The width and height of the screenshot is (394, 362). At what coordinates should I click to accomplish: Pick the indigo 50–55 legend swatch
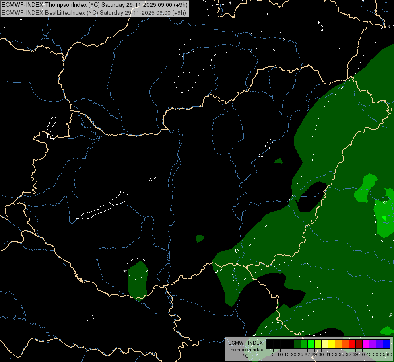[380, 344]
